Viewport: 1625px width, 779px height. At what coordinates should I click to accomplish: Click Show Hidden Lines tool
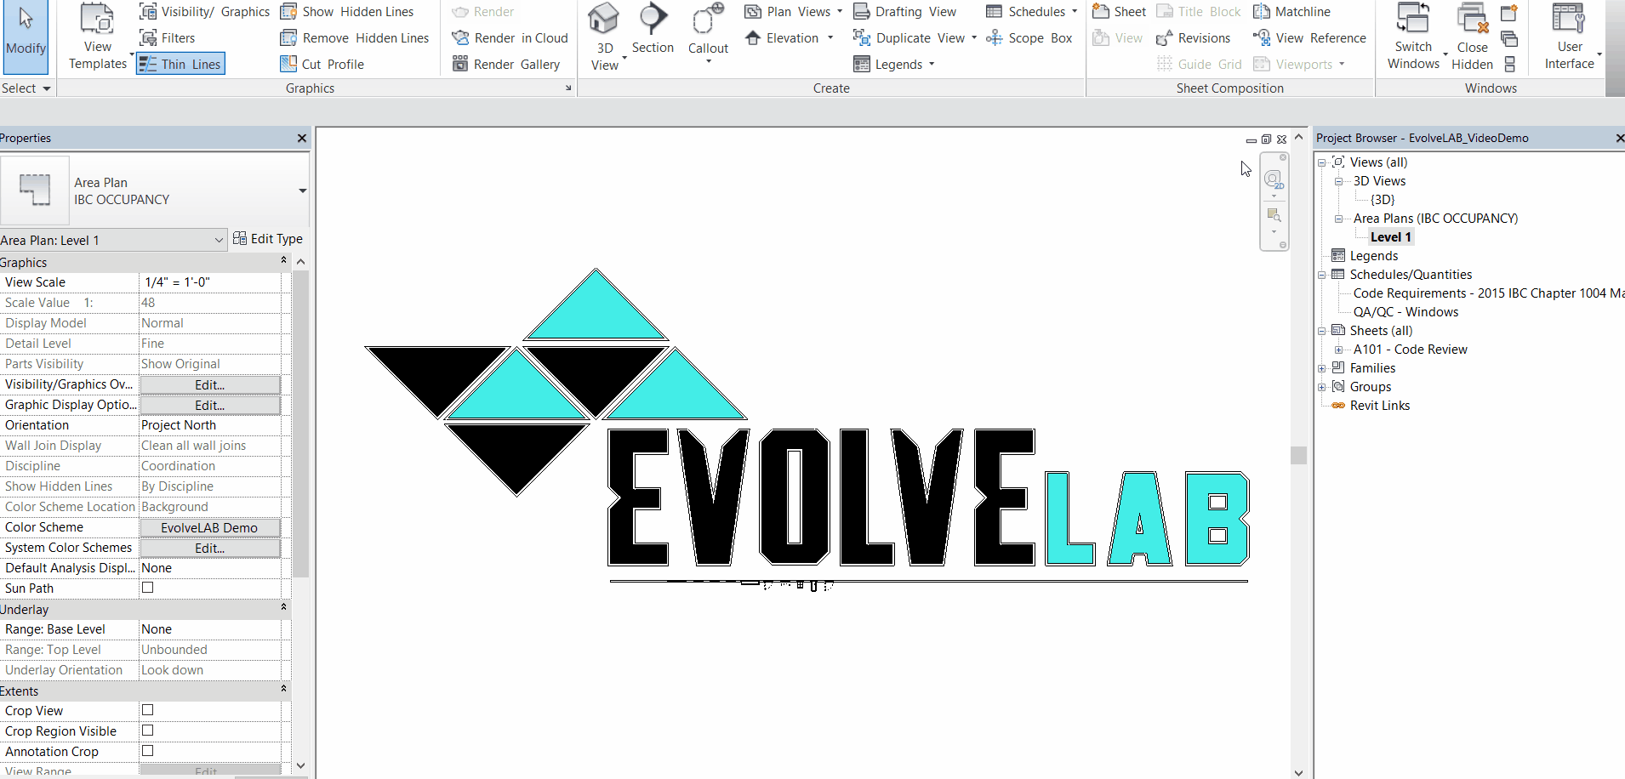(347, 12)
